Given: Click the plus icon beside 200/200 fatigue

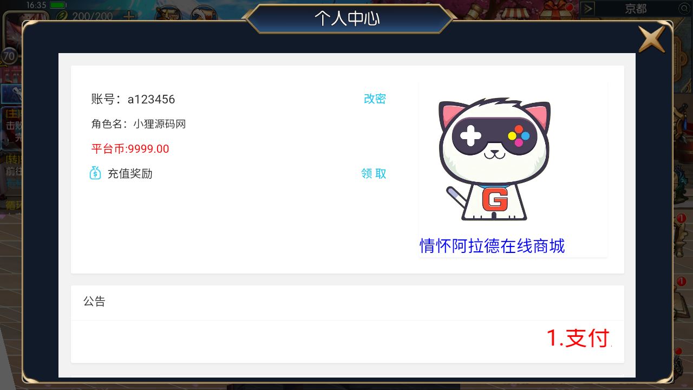Looking at the screenshot, I should (128, 16).
